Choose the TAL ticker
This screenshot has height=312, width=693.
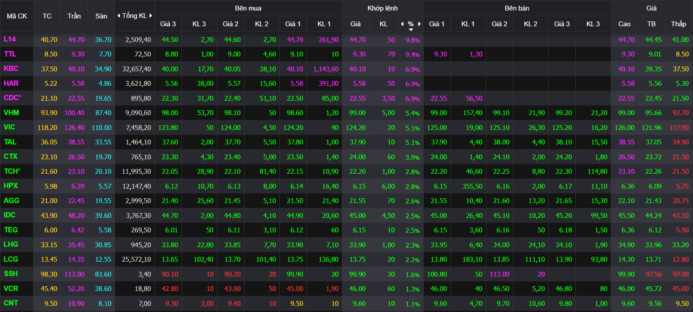[x=10, y=142]
